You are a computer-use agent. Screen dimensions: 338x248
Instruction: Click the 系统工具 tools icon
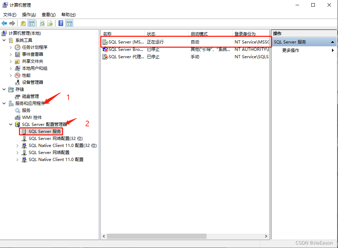pos(11,40)
